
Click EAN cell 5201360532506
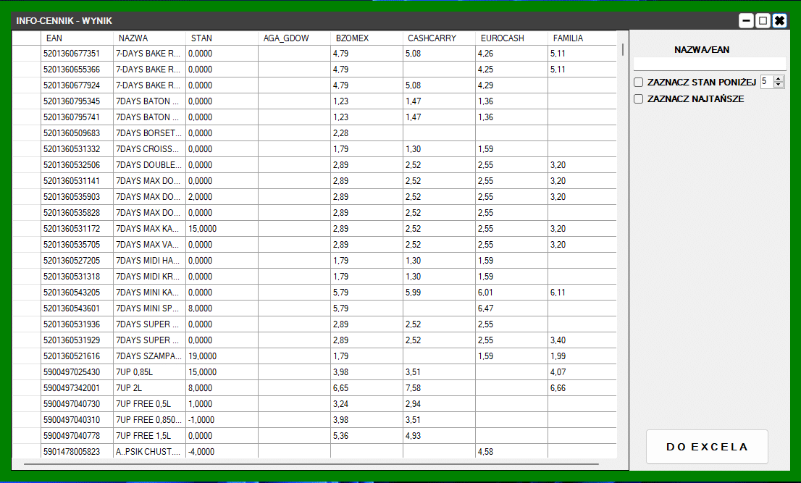click(x=77, y=165)
